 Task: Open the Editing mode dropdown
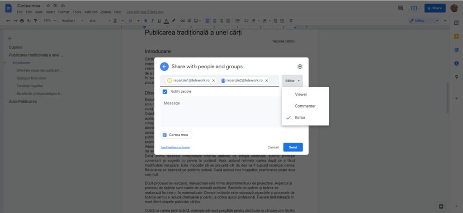click(424, 21)
